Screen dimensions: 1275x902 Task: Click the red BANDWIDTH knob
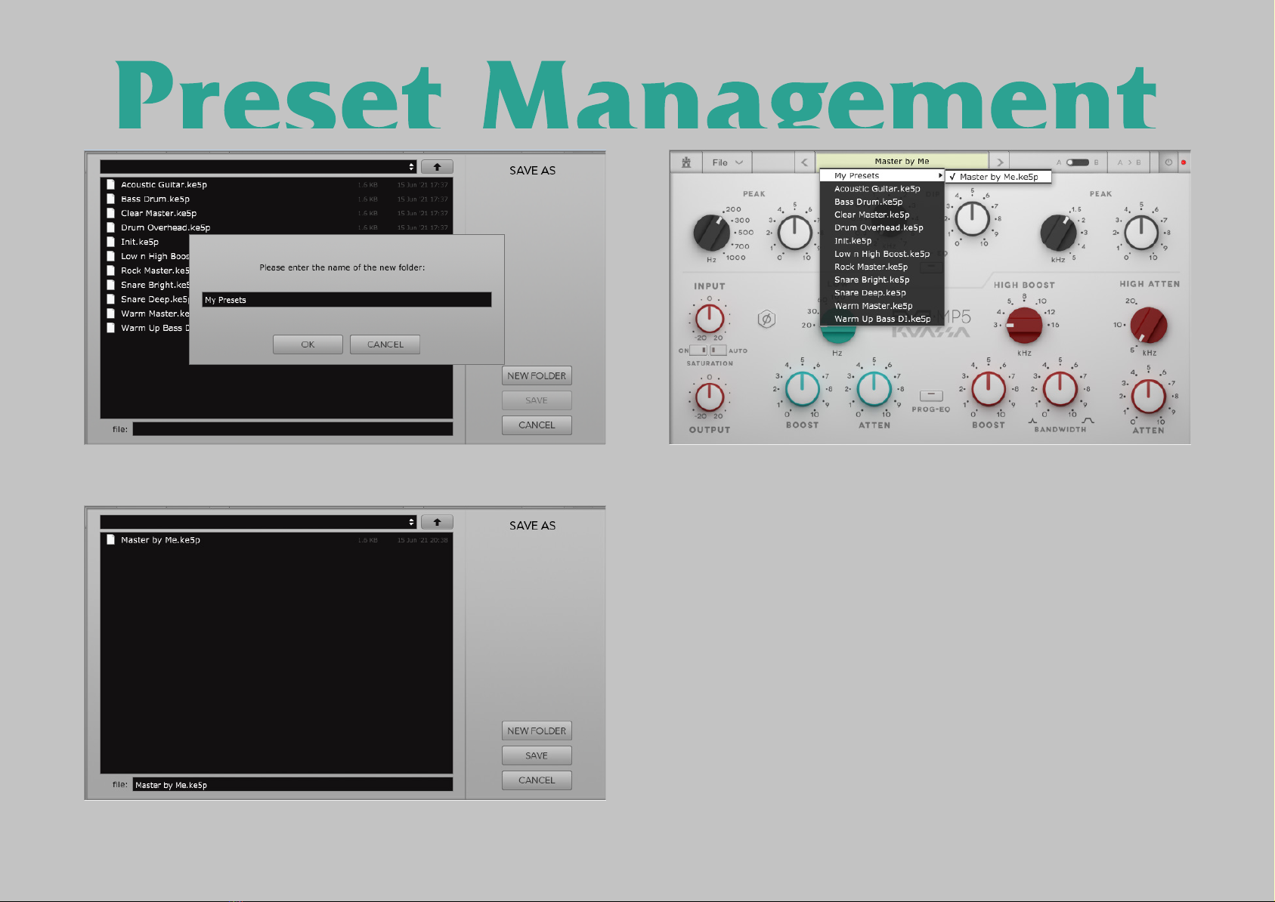[x=1060, y=390]
